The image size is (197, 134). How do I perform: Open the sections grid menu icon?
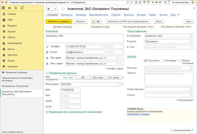[3, 8]
